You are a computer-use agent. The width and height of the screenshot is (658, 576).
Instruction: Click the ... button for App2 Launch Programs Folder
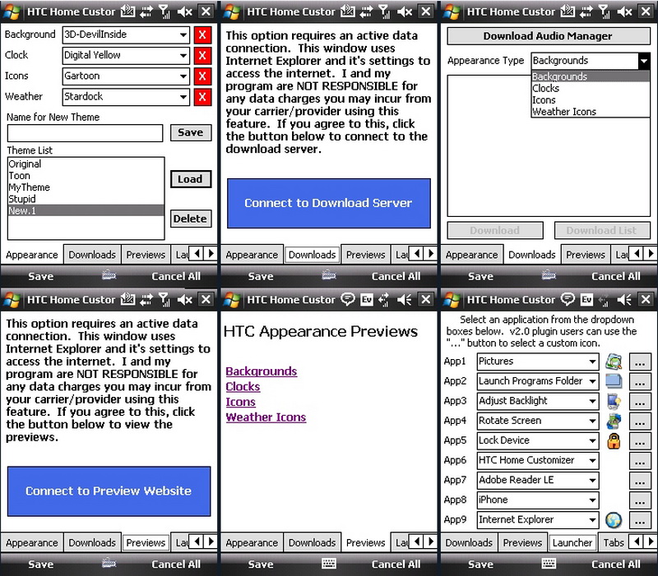point(640,381)
